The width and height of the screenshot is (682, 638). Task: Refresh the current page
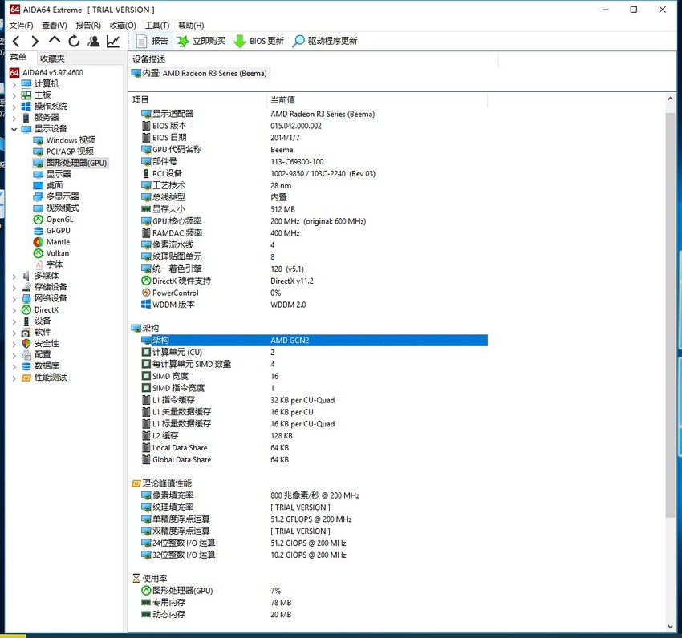[x=74, y=42]
